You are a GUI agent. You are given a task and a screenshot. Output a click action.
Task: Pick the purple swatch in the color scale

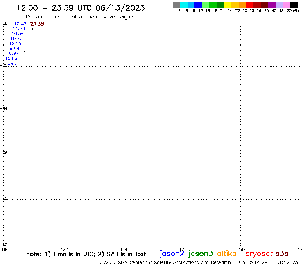tap(272, 5)
